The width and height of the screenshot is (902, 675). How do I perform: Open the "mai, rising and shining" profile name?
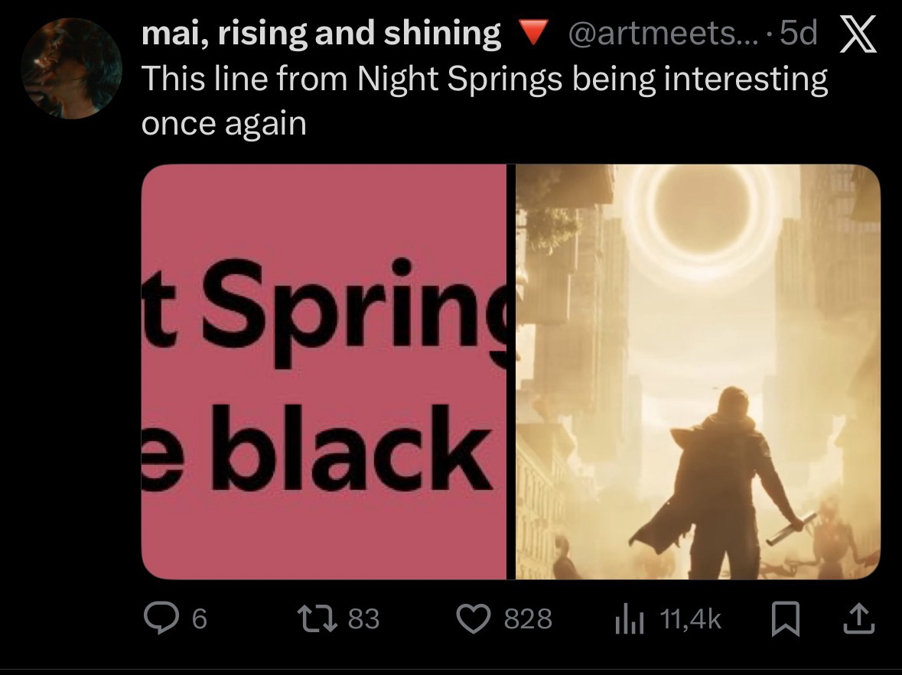click(x=321, y=33)
